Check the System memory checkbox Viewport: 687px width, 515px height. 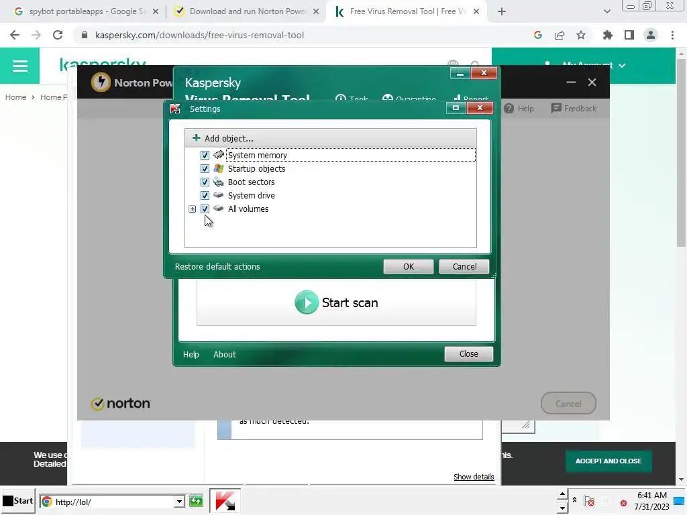pos(205,155)
